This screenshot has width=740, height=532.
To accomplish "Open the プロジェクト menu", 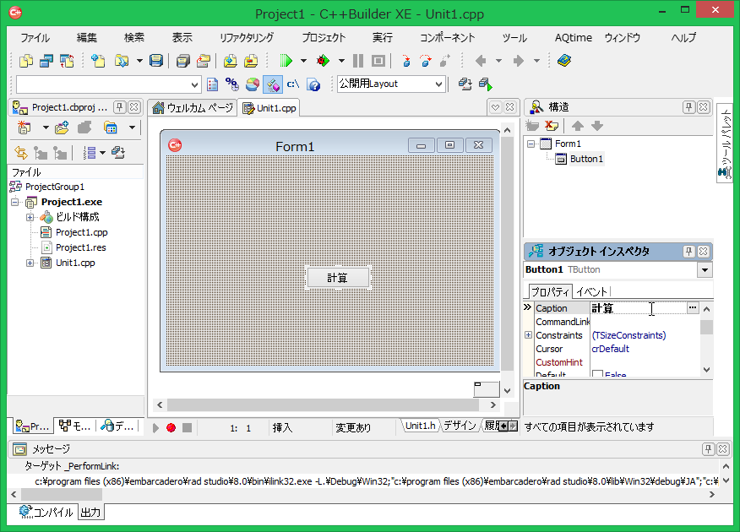I will (x=324, y=38).
